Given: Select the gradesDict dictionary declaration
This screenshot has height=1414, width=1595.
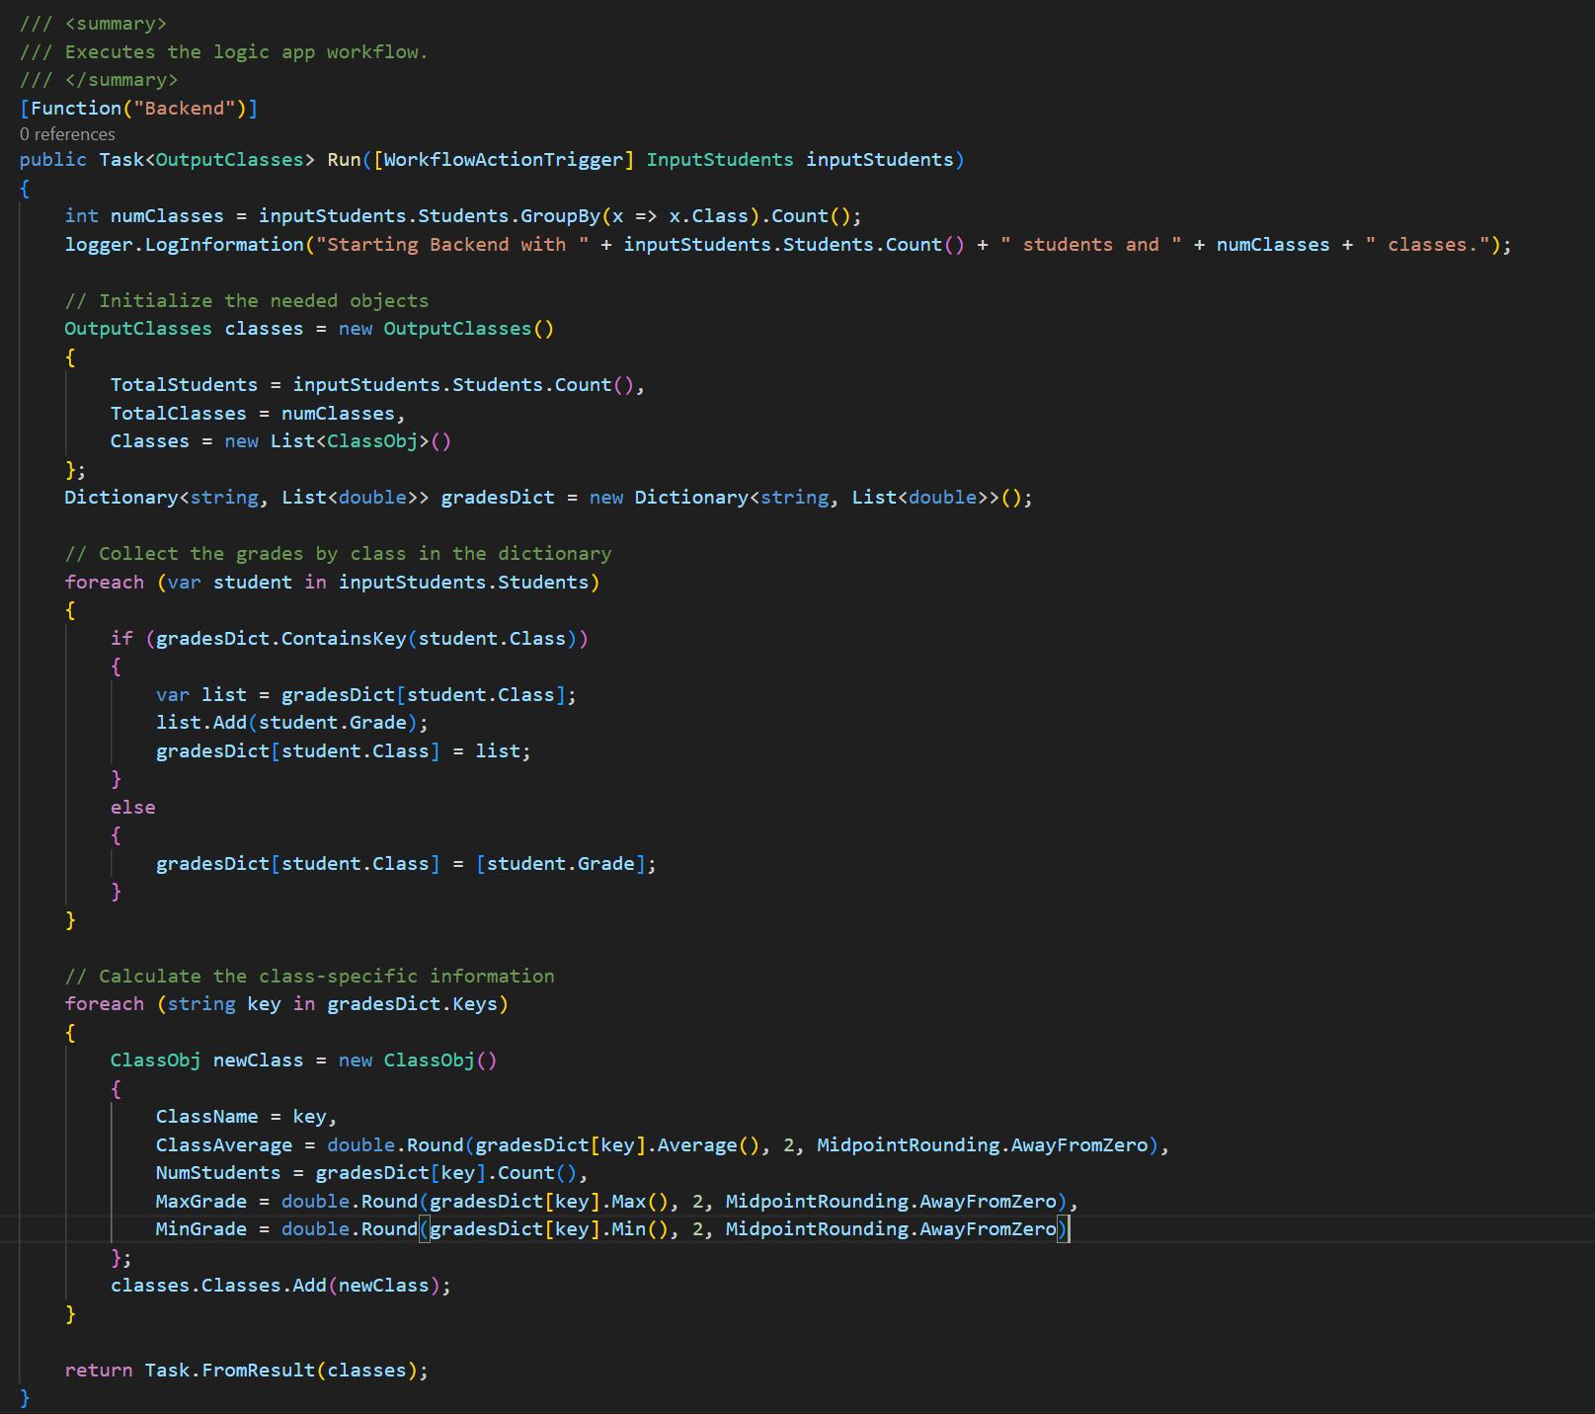Looking at the screenshot, I should tap(497, 497).
